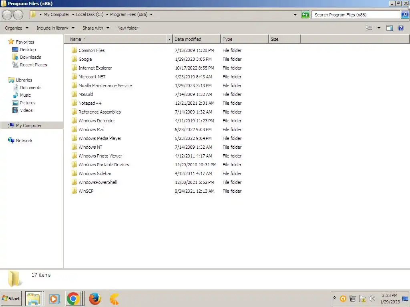Open Videos library in sidebar
The height and width of the screenshot is (307, 410).
[x=26, y=110]
